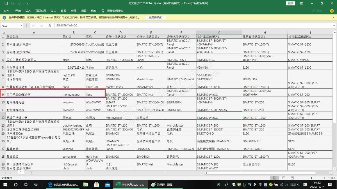Open the Name Box dropdown arrow

click(x=21, y=25)
